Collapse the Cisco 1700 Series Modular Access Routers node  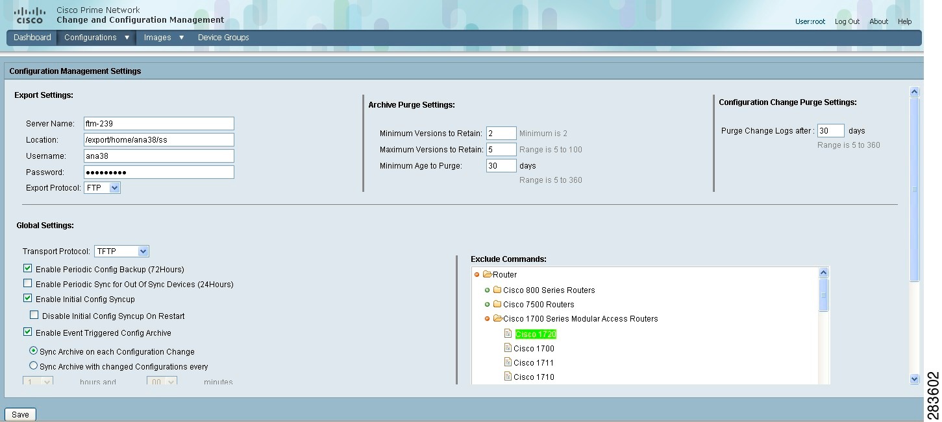click(x=488, y=318)
